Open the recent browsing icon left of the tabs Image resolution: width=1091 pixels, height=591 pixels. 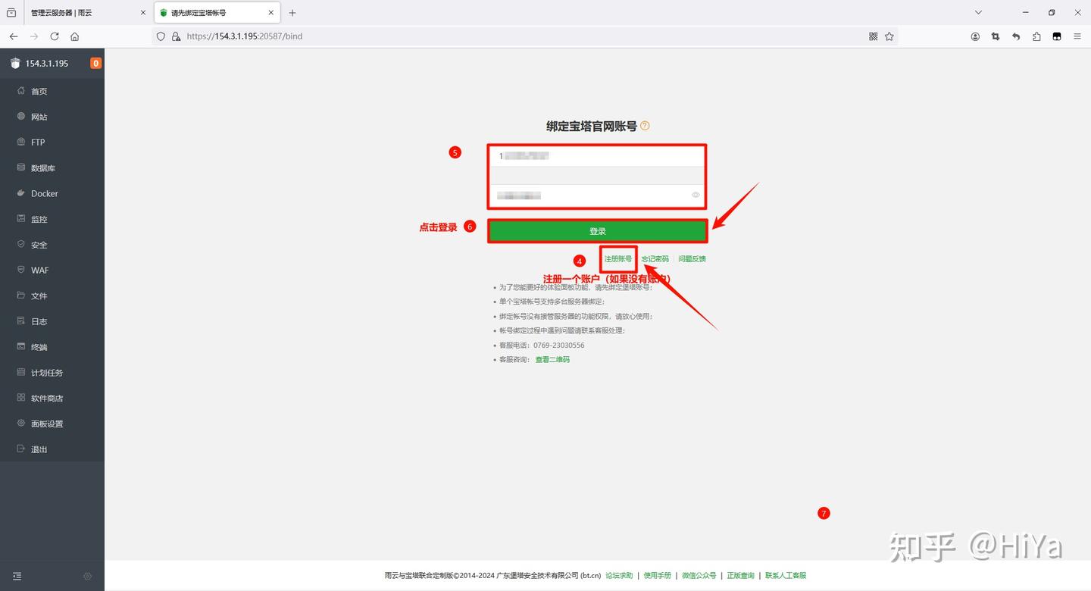[11, 13]
